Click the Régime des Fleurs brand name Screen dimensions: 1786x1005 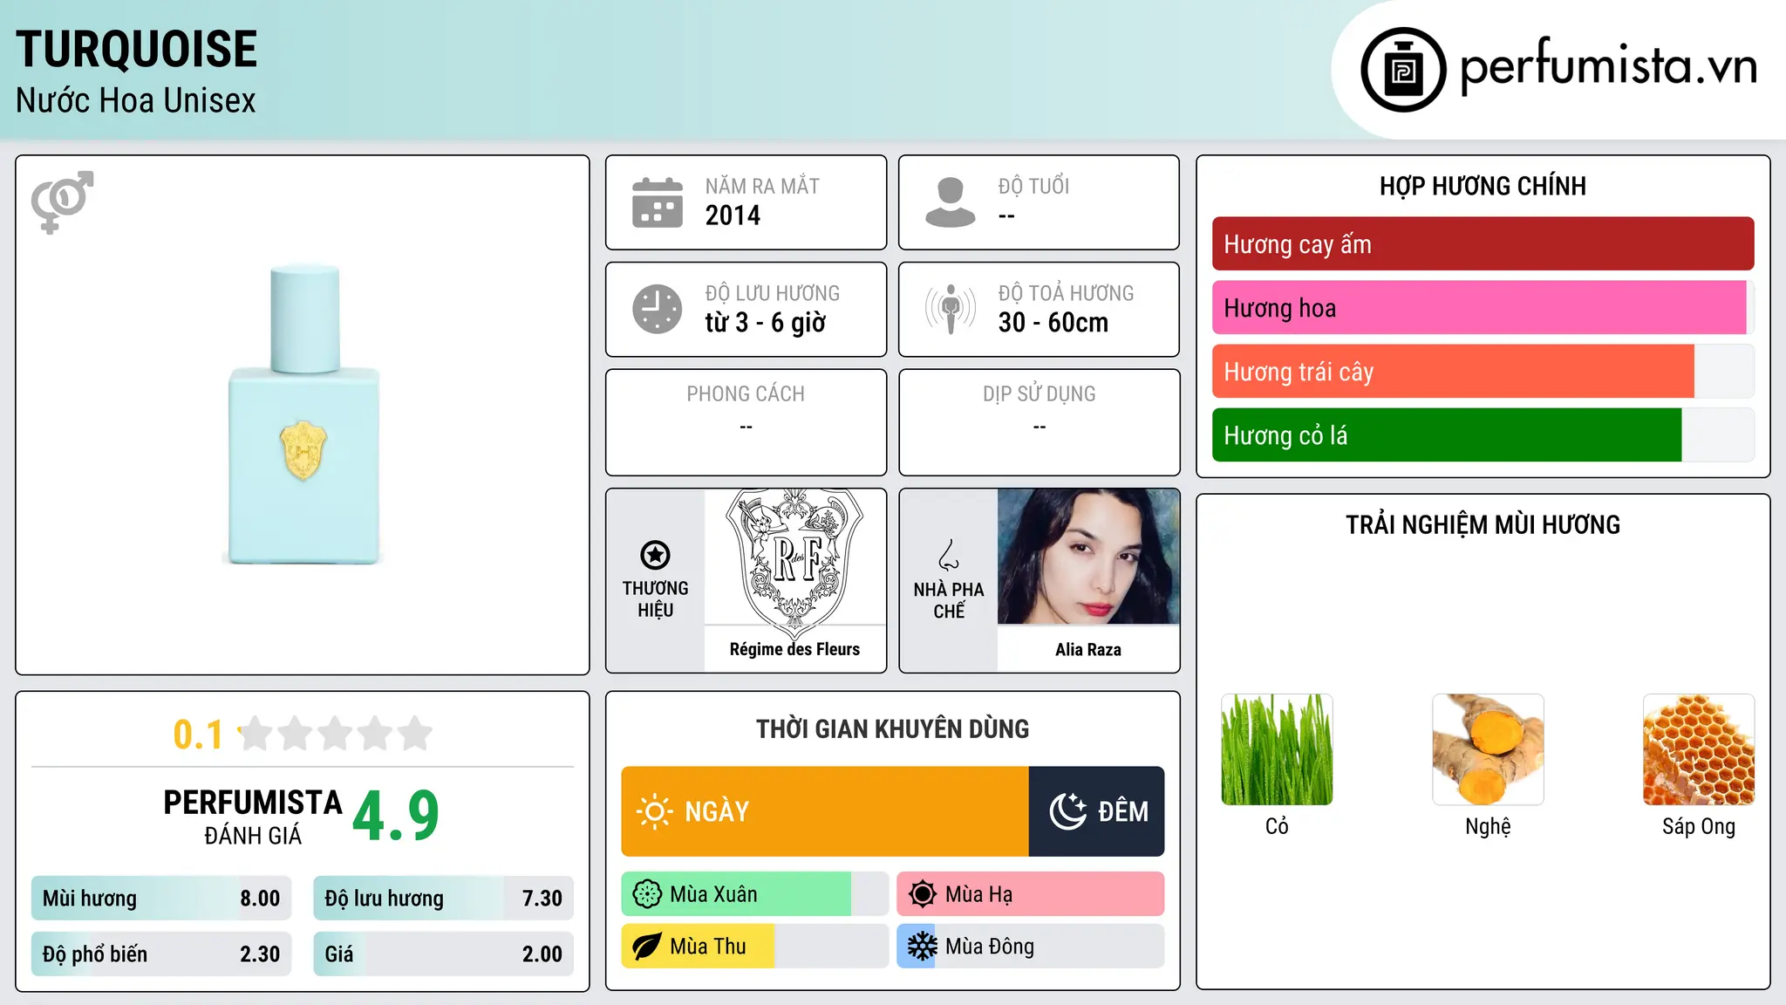pyautogui.click(x=794, y=649)
